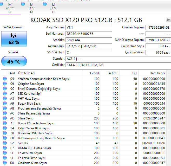
Task: Select Beklenmeyen Enerji Kesintisi Sayısı row
Action: pyautogui.click(x=84, y=138)
